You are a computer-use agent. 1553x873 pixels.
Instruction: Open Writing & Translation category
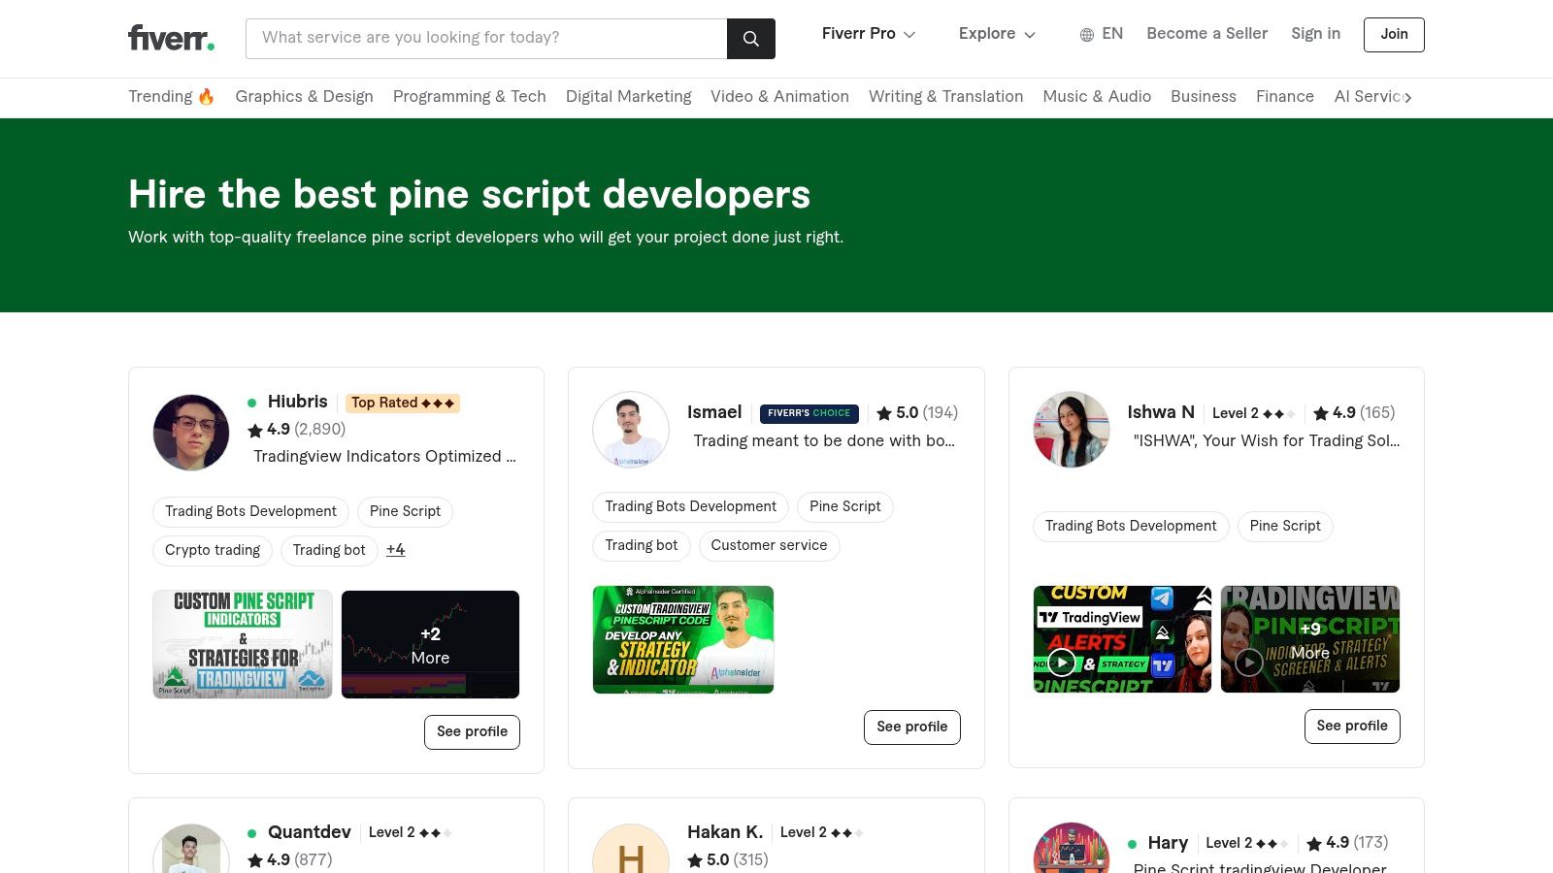point(945,96)
